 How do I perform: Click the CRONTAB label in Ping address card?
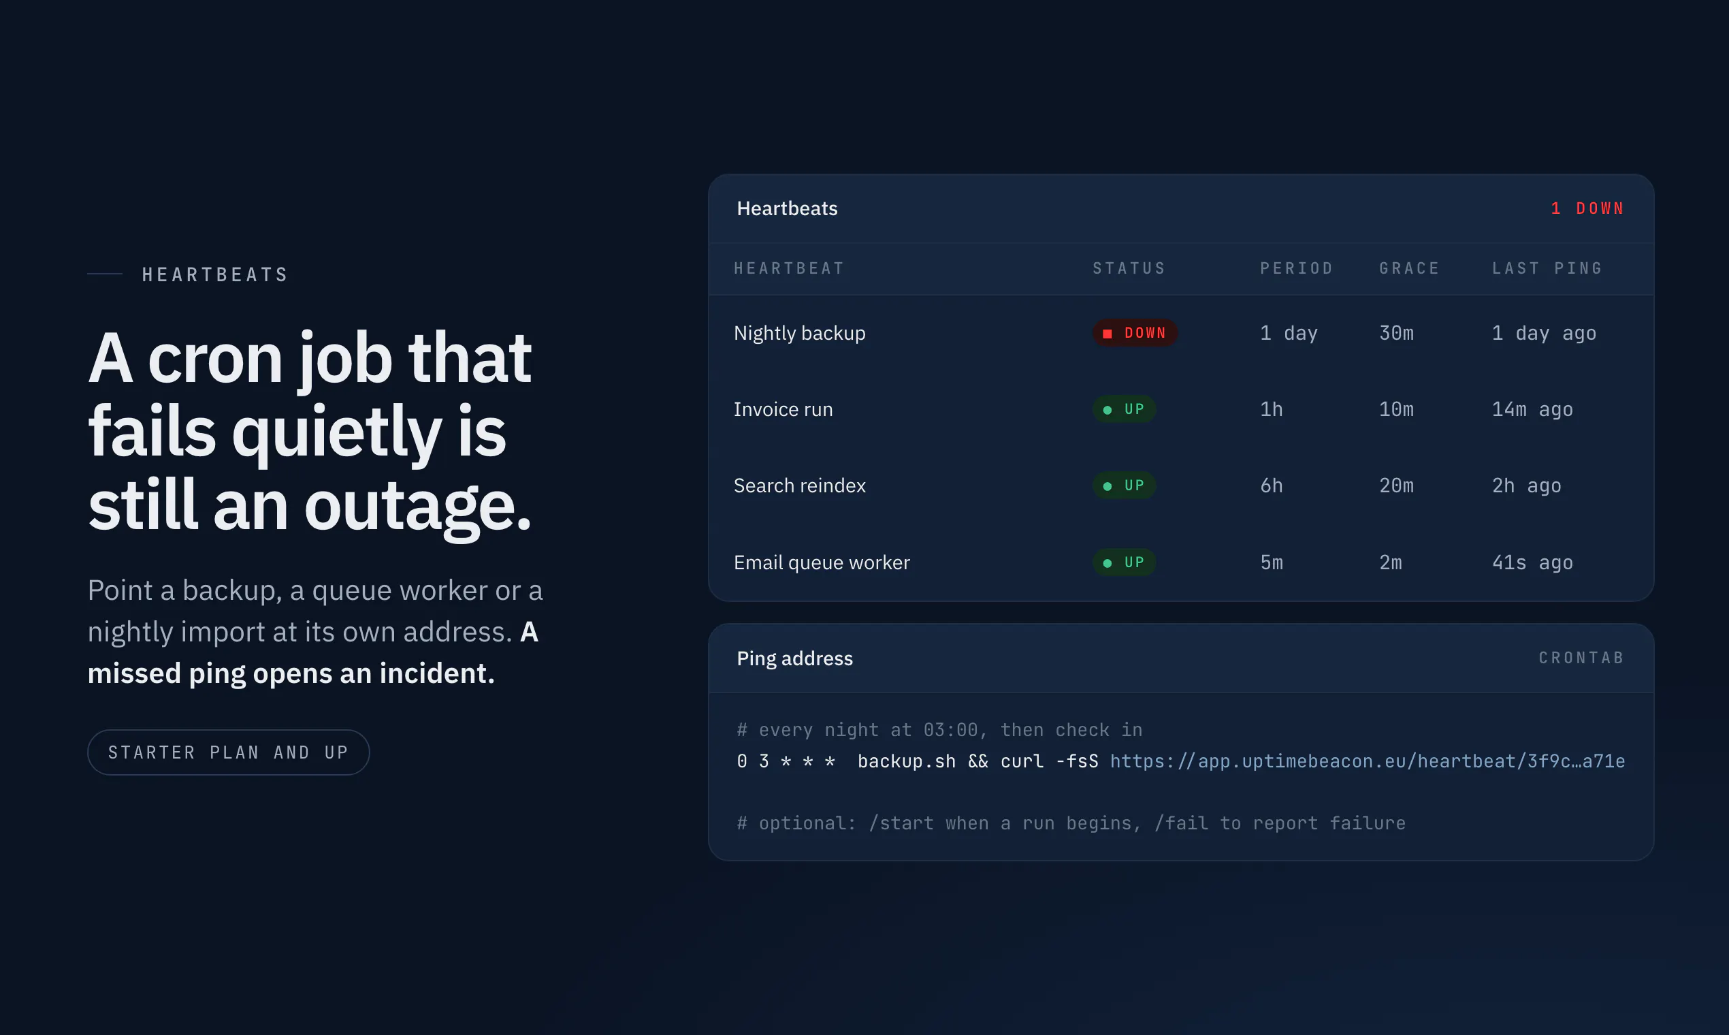[x=1581, y=658]
